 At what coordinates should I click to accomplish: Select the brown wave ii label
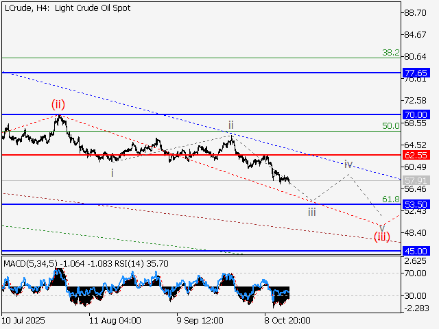click(231, 125)
